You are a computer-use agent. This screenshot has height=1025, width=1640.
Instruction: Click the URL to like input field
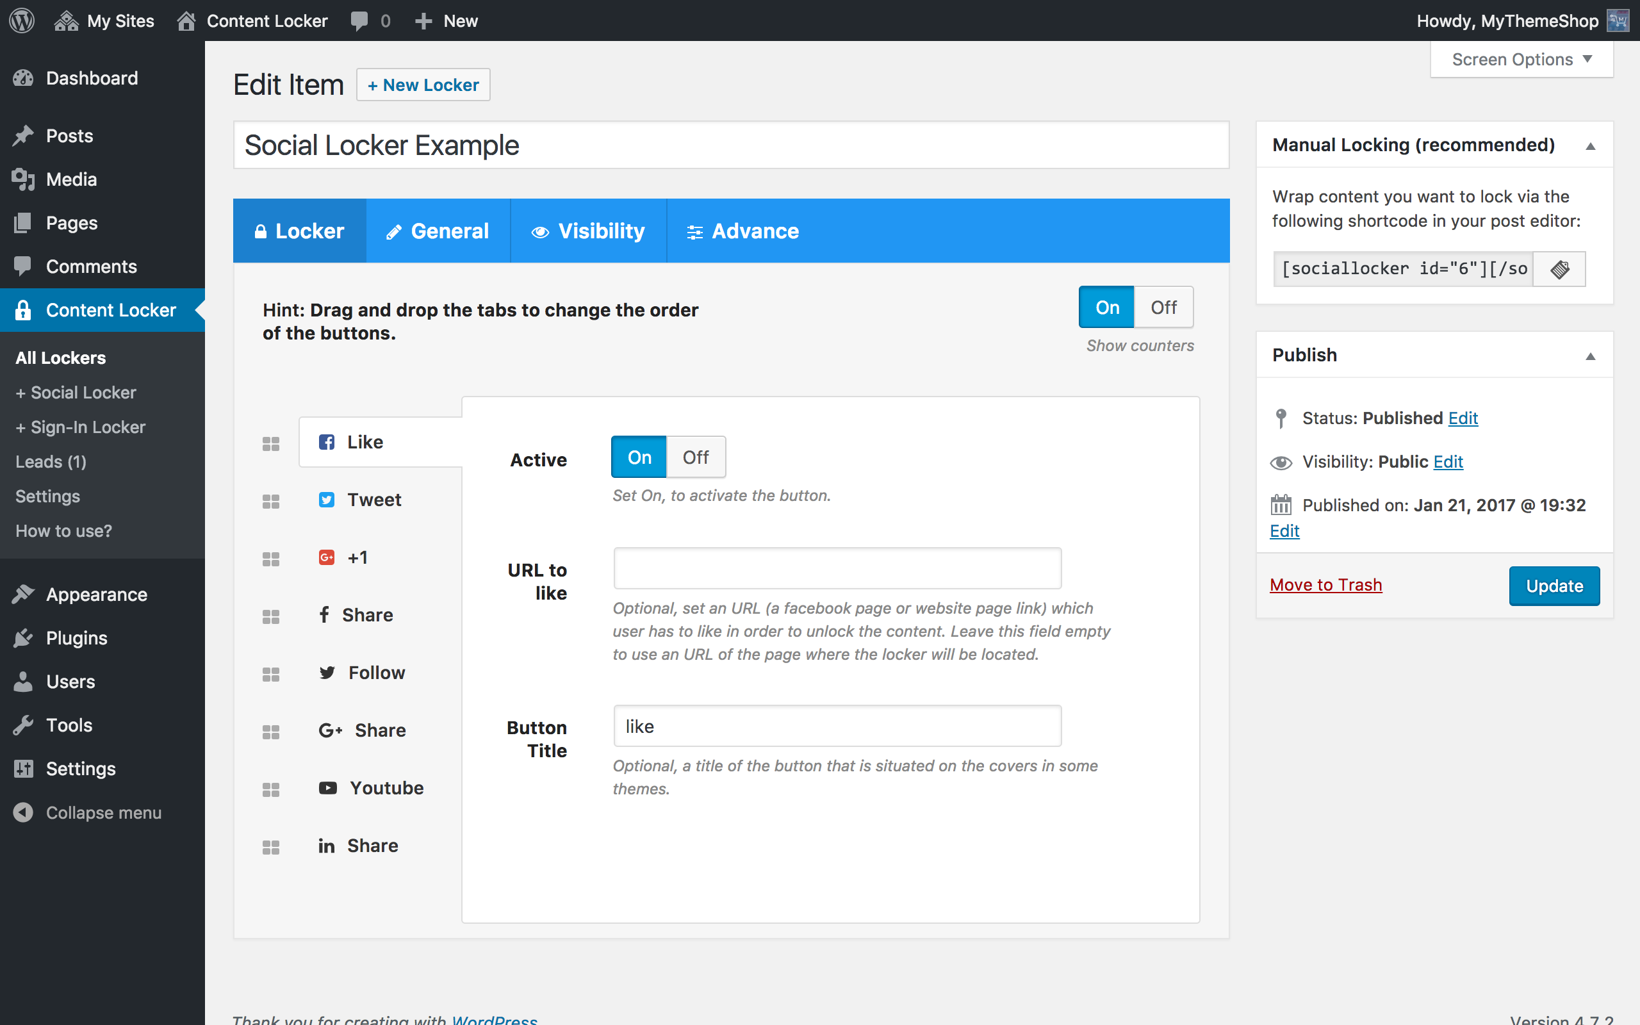pyautogui.click(x=837, y=568)
